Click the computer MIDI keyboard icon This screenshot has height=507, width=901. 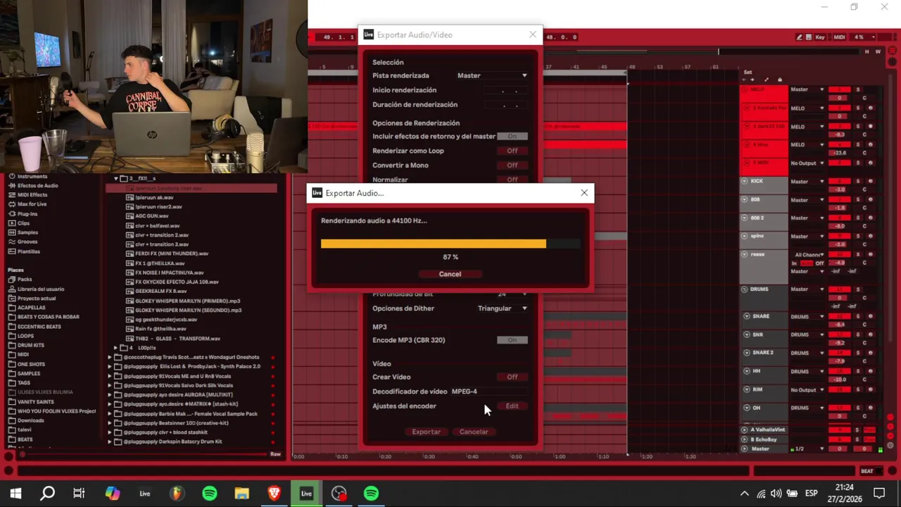click(809, 37)
